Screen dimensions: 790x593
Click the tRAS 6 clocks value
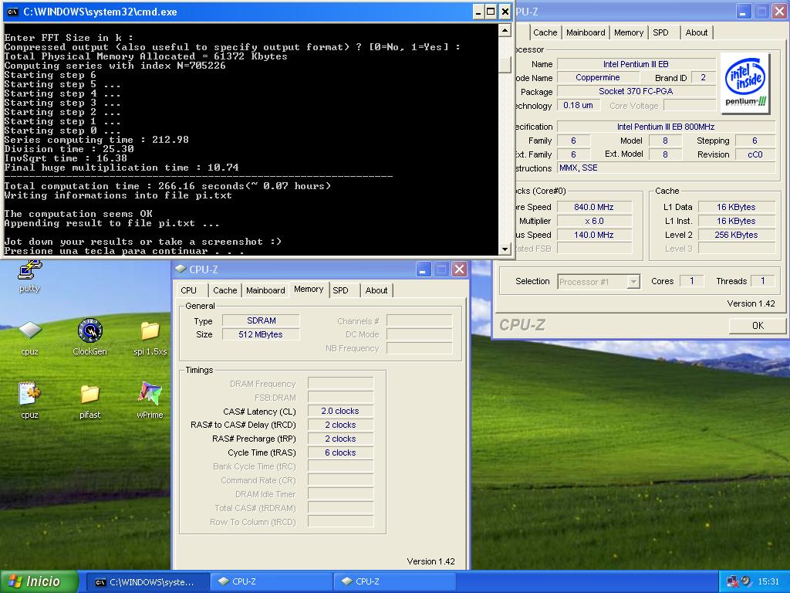(x=340, y=452)
